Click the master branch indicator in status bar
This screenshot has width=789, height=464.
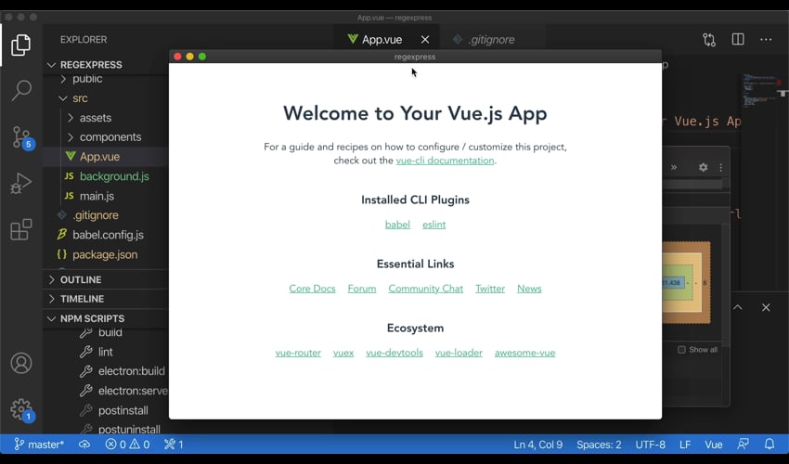[39, 445]
